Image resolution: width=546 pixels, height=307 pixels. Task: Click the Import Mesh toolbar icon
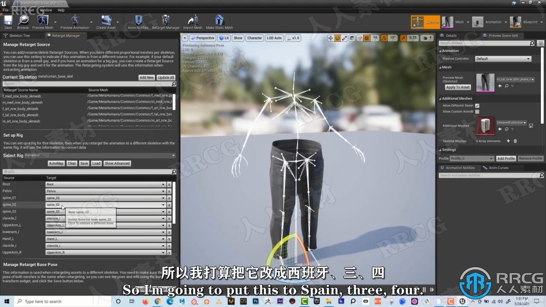pos(193,22)
